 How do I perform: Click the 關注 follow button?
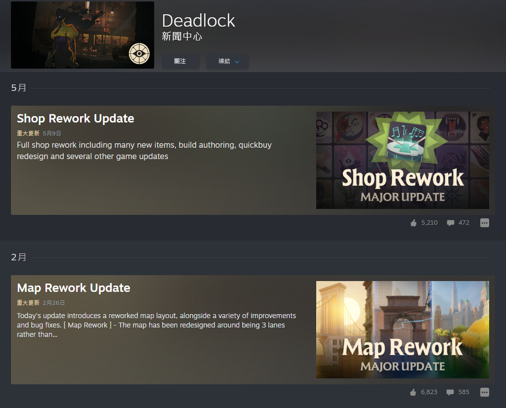180,61
